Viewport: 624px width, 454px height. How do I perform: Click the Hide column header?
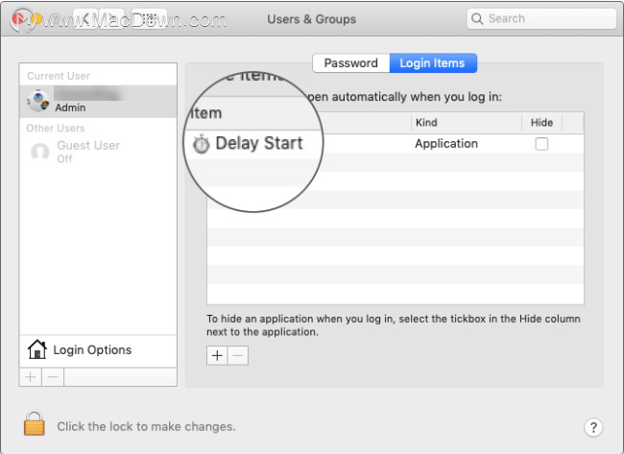[x=541, y=122]
